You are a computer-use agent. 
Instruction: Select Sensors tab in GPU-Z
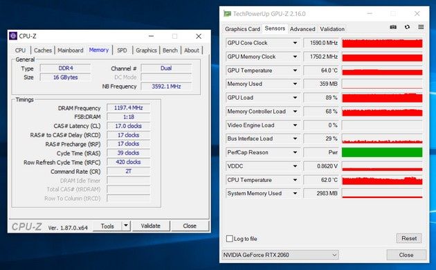click(275, 28)
